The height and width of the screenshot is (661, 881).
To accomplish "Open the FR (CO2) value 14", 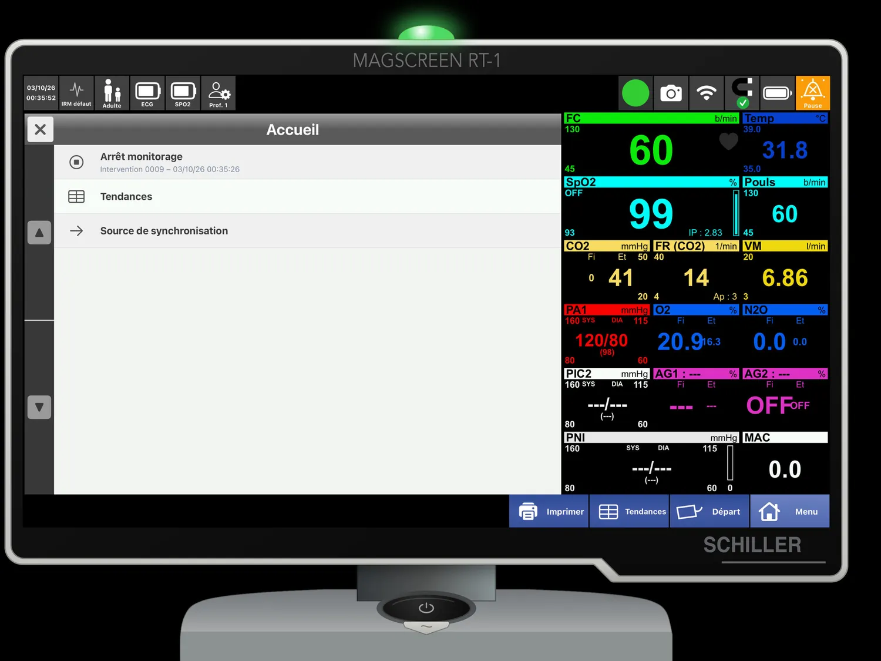I will 696,278.
